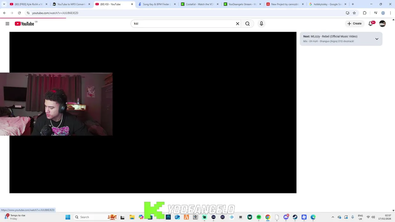Go to YouTube home via logo
The image size is (395, 222).
coord(24,24)
